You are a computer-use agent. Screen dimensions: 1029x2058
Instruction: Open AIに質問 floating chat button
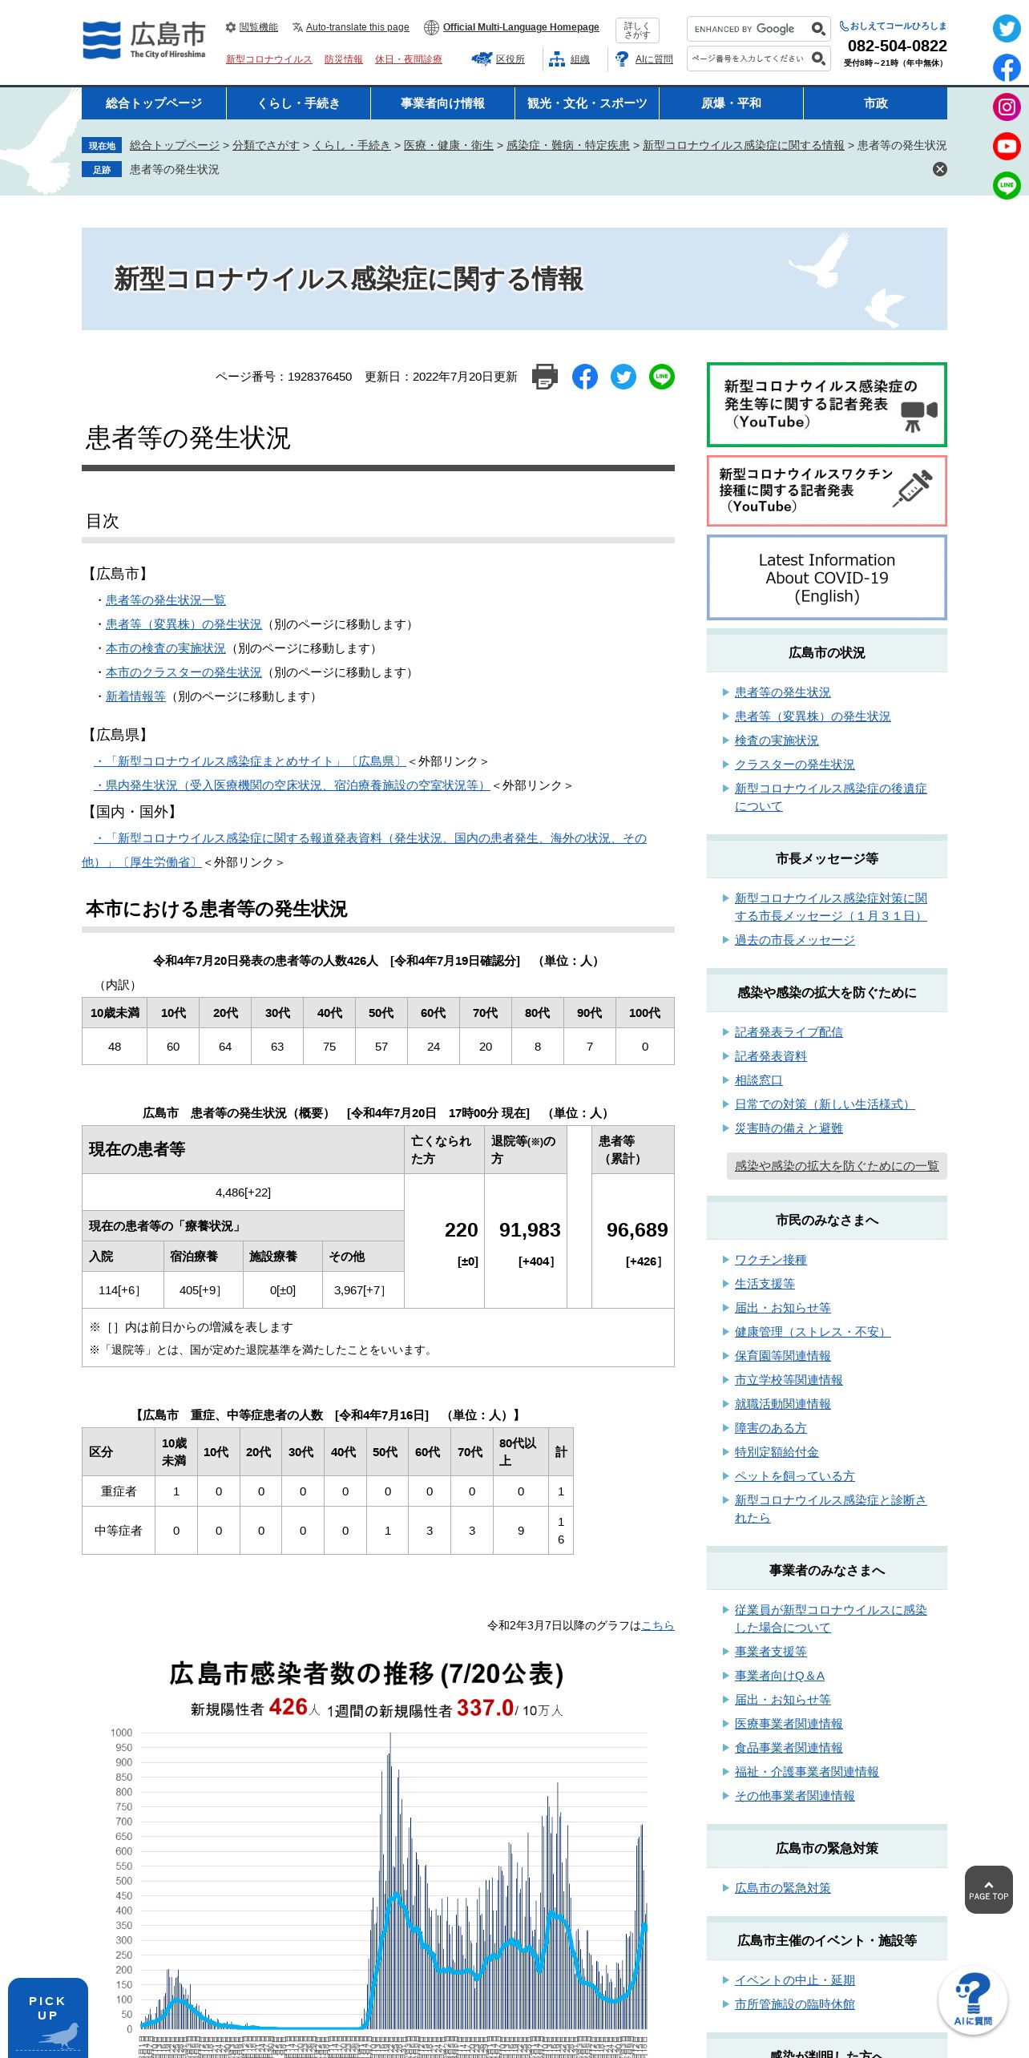coord(973,2000)
